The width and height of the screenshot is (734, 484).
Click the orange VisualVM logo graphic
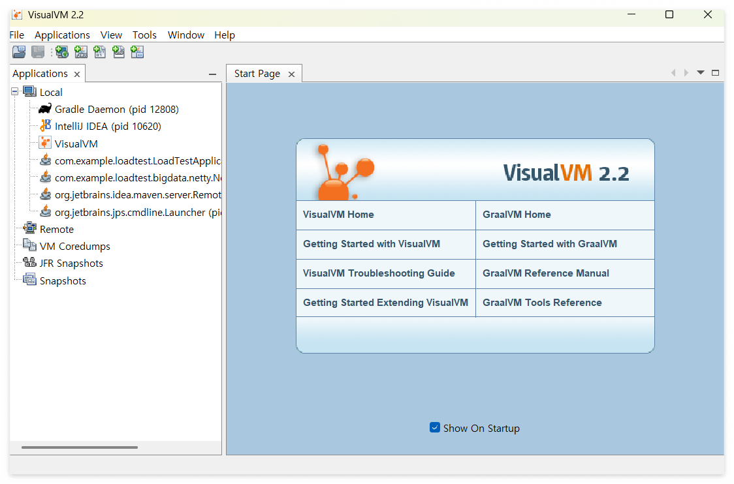click(345, 172)
